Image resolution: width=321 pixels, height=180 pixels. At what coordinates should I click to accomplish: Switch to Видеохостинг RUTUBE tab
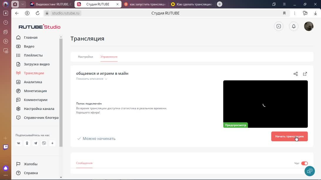(x=51, y=4)
